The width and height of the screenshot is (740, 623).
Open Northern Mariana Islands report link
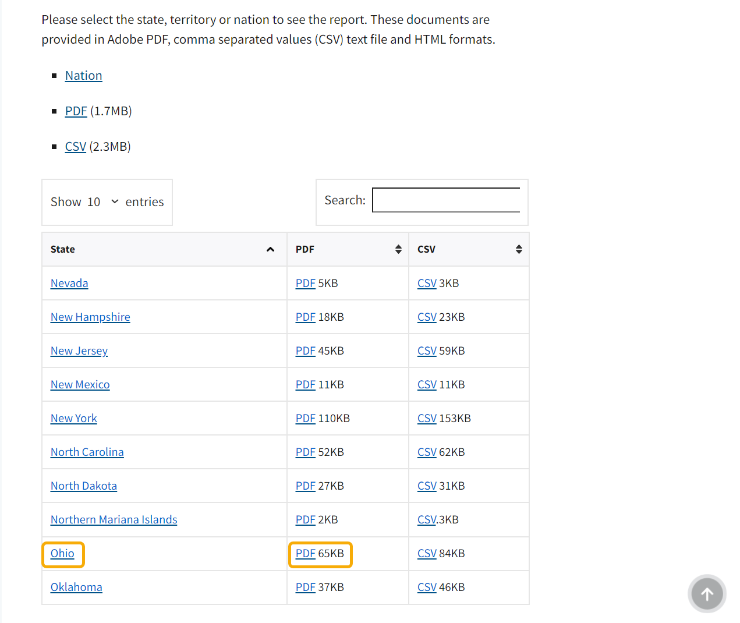coord(114,520)
